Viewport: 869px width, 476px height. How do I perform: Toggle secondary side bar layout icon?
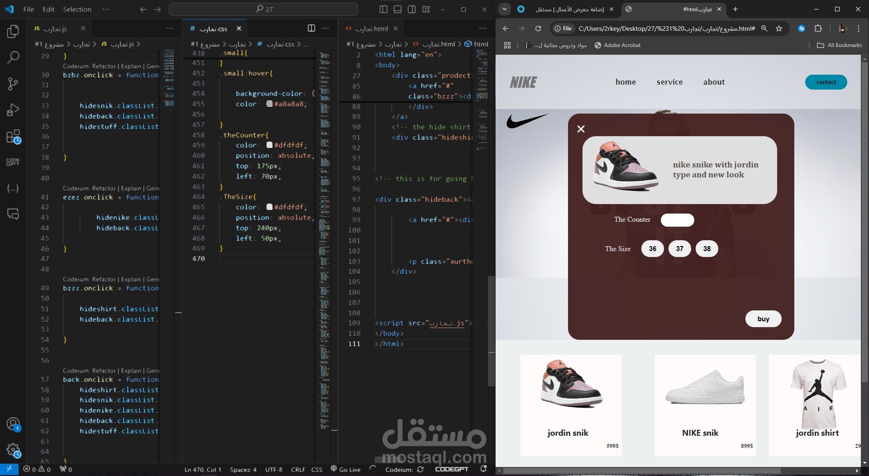click(411, 9)
